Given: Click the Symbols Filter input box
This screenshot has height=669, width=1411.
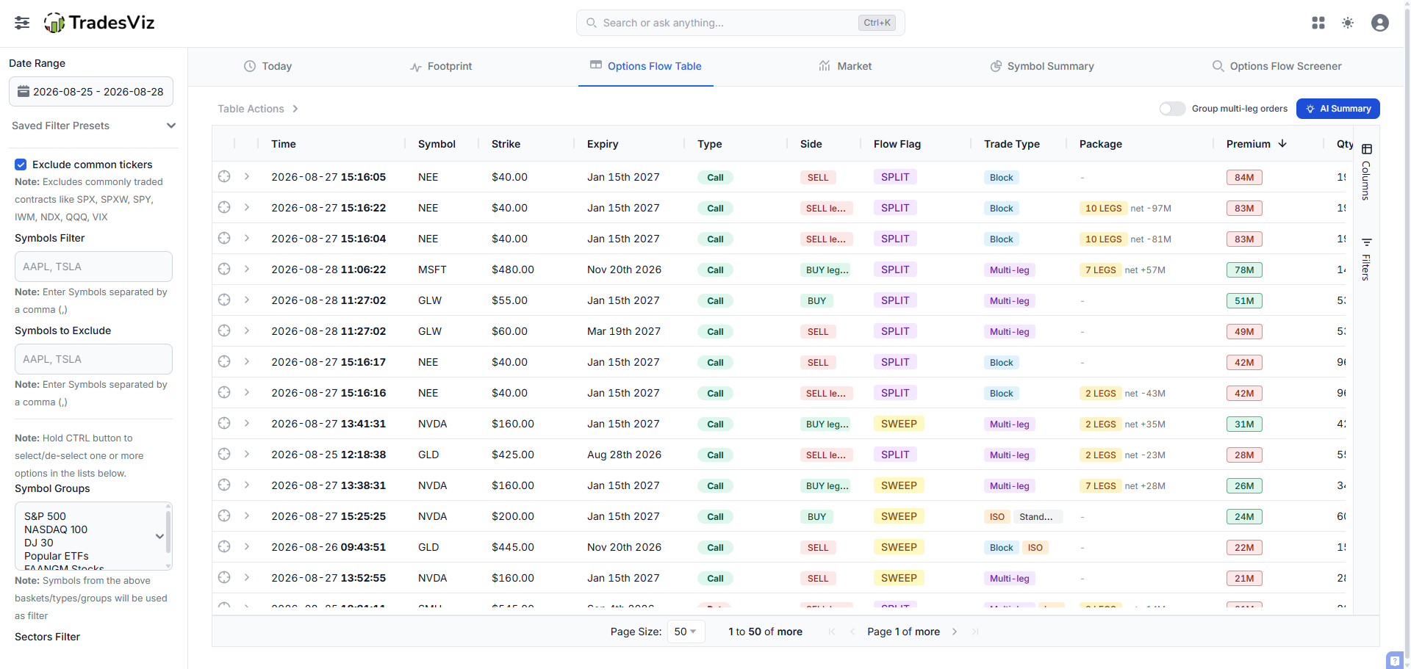Looking at the screenshot, I should click(93, 267).
